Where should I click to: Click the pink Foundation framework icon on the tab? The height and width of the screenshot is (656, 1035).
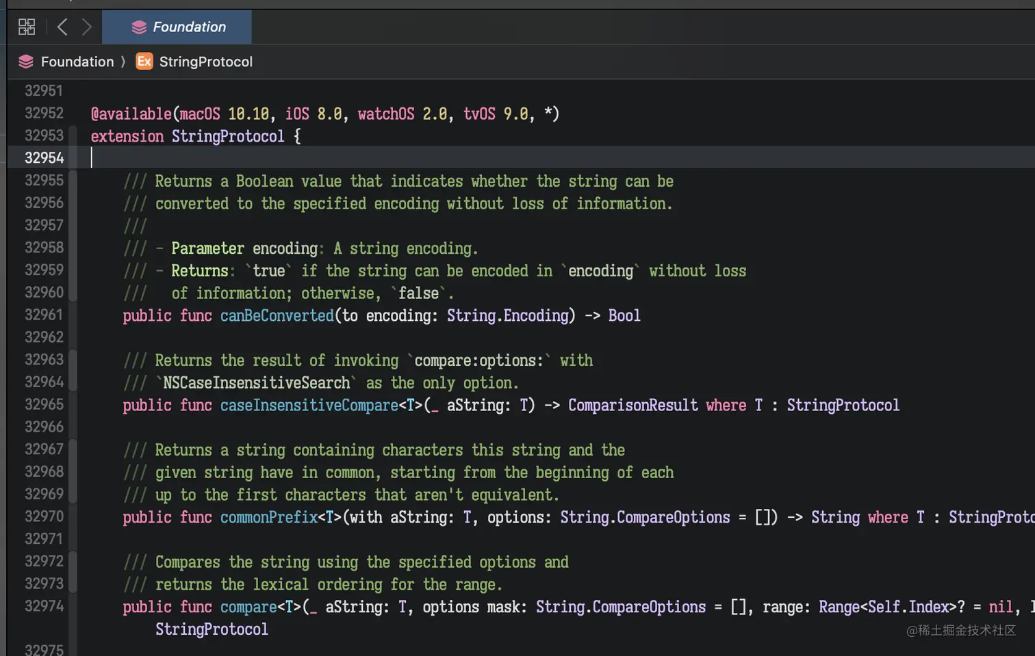pyautogui.click(x=139, y=27)
